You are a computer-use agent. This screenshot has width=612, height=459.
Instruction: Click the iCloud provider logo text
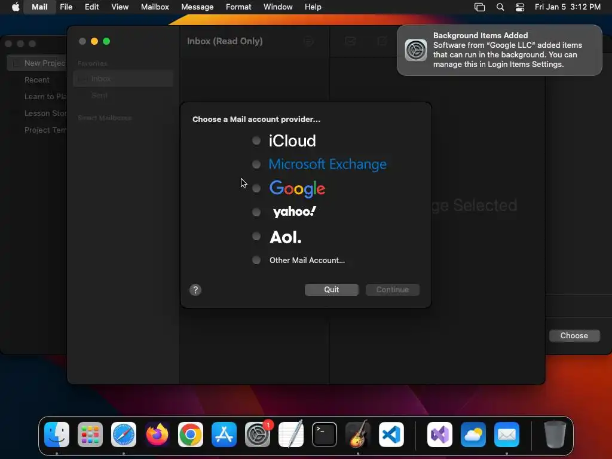point(292,140)
